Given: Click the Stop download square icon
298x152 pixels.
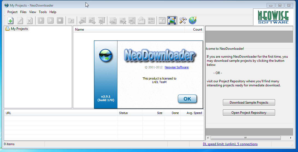Looking at the screenshot, I should point(60,20).
